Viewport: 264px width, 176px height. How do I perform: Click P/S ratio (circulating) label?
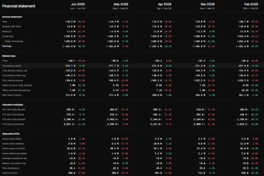[13, 124]
